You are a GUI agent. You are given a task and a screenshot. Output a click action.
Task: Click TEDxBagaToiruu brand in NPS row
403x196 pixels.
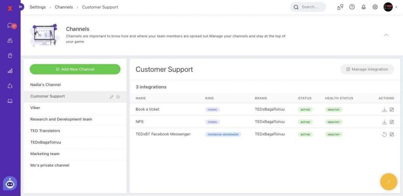tap(270, 122)
